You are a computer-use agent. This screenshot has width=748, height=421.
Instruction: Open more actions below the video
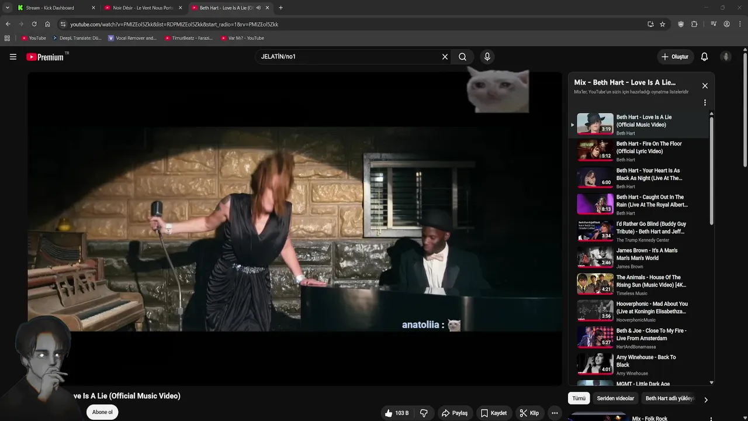555,413
